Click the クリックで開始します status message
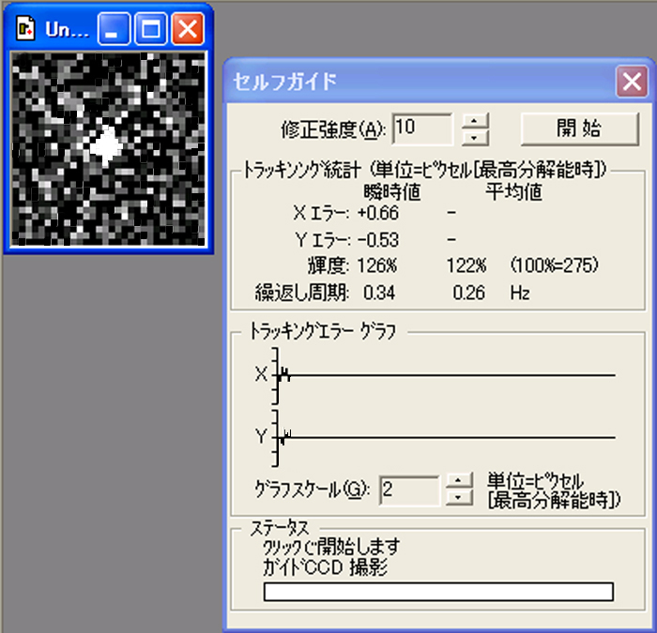 (331, 547)
